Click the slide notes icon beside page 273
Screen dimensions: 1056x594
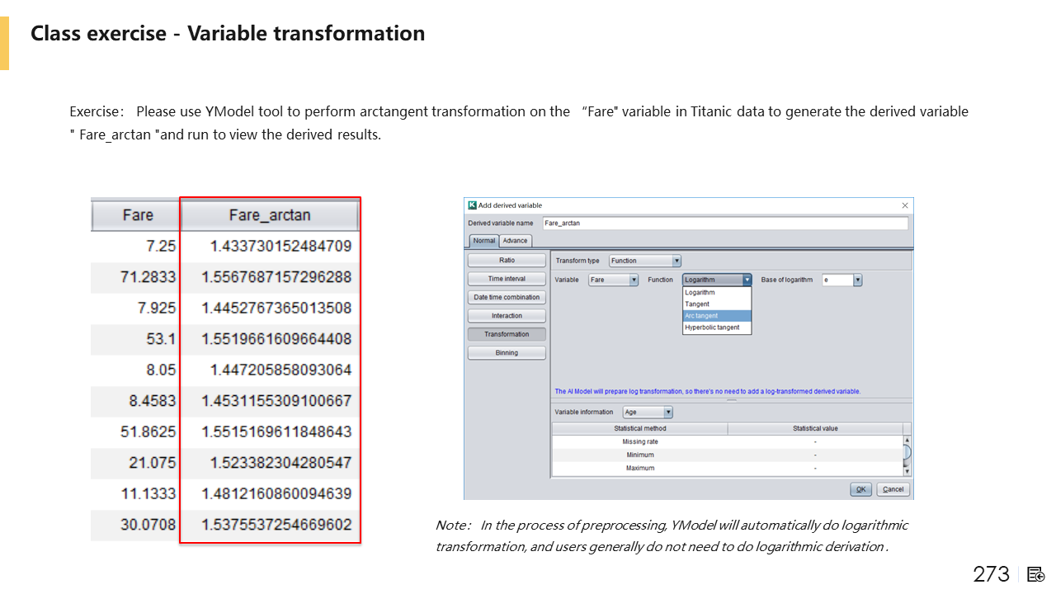[x=1036, y=574]
